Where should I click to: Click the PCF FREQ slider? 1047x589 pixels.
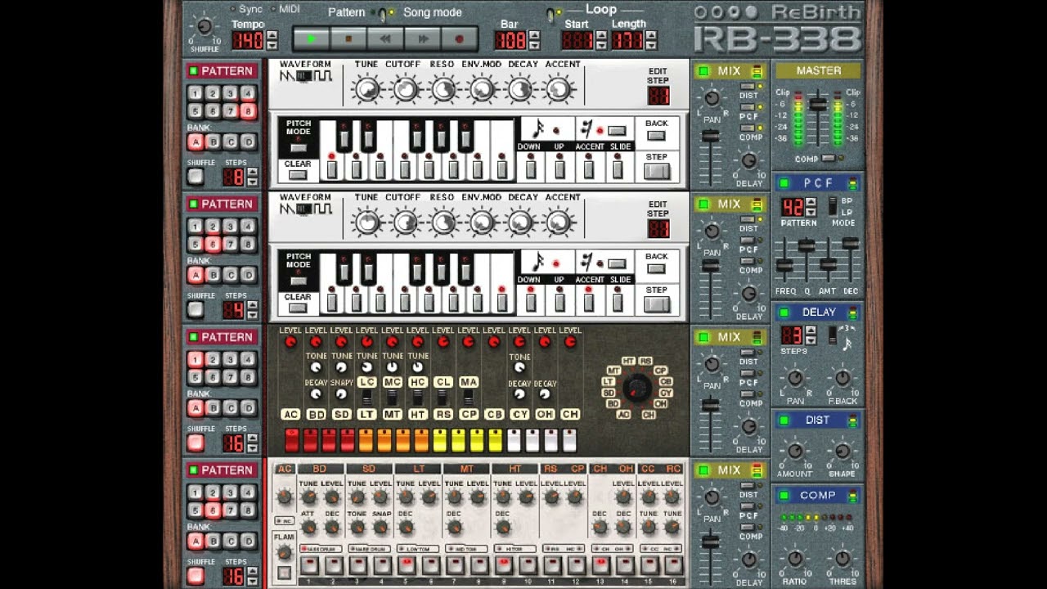(785, 266)
